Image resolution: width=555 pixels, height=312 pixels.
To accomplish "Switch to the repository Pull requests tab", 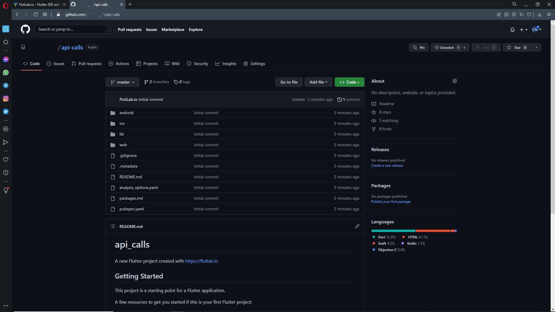I will [86, 64].
